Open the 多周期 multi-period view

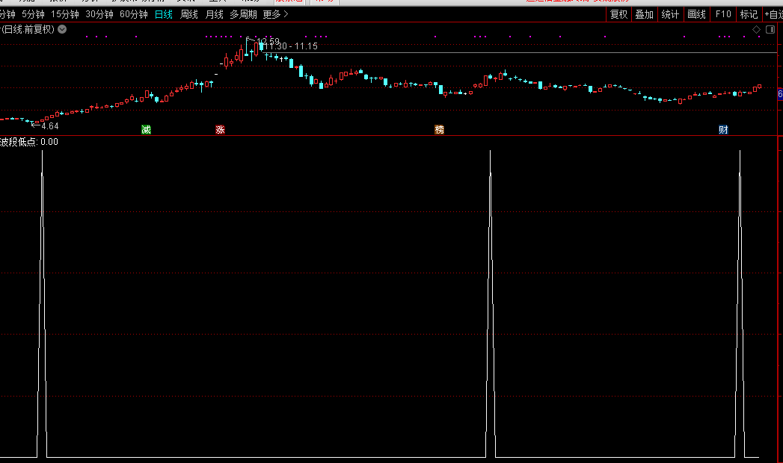point(243,14)
